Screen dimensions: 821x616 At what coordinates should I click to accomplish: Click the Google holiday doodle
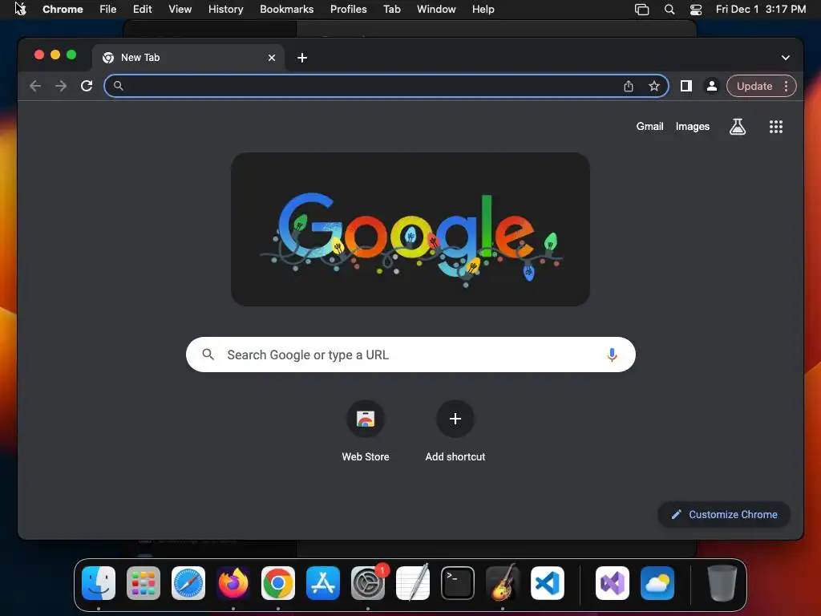(410, 229)
